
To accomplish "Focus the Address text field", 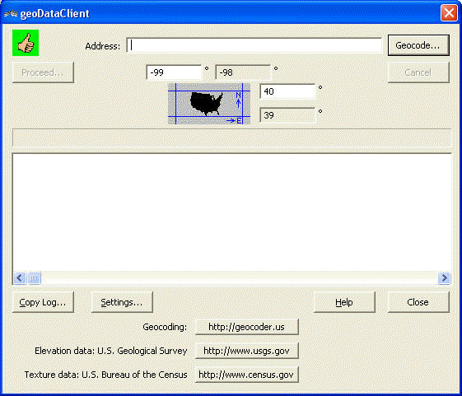I will [x=254, y=45].
